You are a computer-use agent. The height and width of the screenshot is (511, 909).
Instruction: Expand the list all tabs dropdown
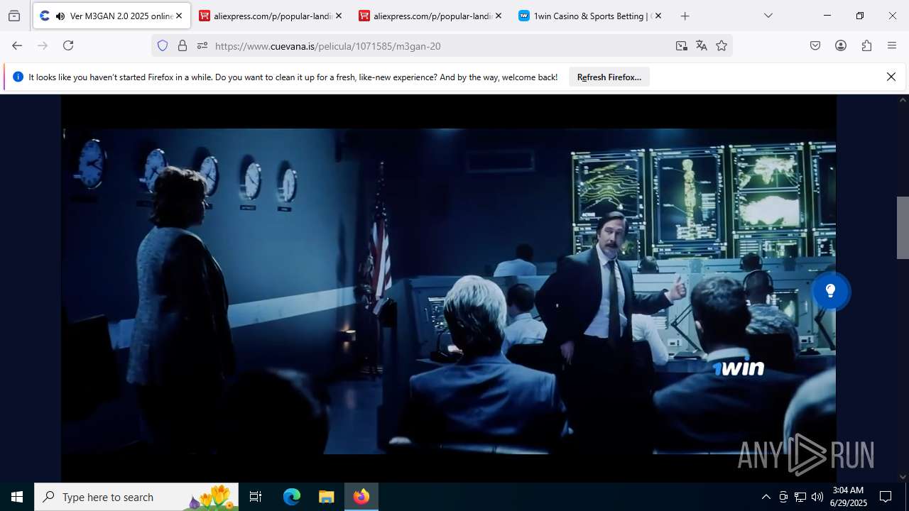tap(768, 16)
